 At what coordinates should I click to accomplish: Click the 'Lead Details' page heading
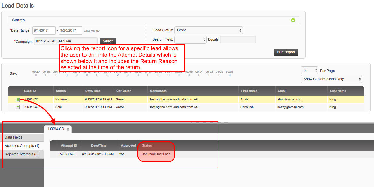pos(18,6)
